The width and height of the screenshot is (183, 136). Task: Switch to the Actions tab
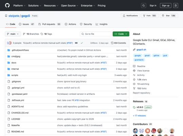(70, 24)
